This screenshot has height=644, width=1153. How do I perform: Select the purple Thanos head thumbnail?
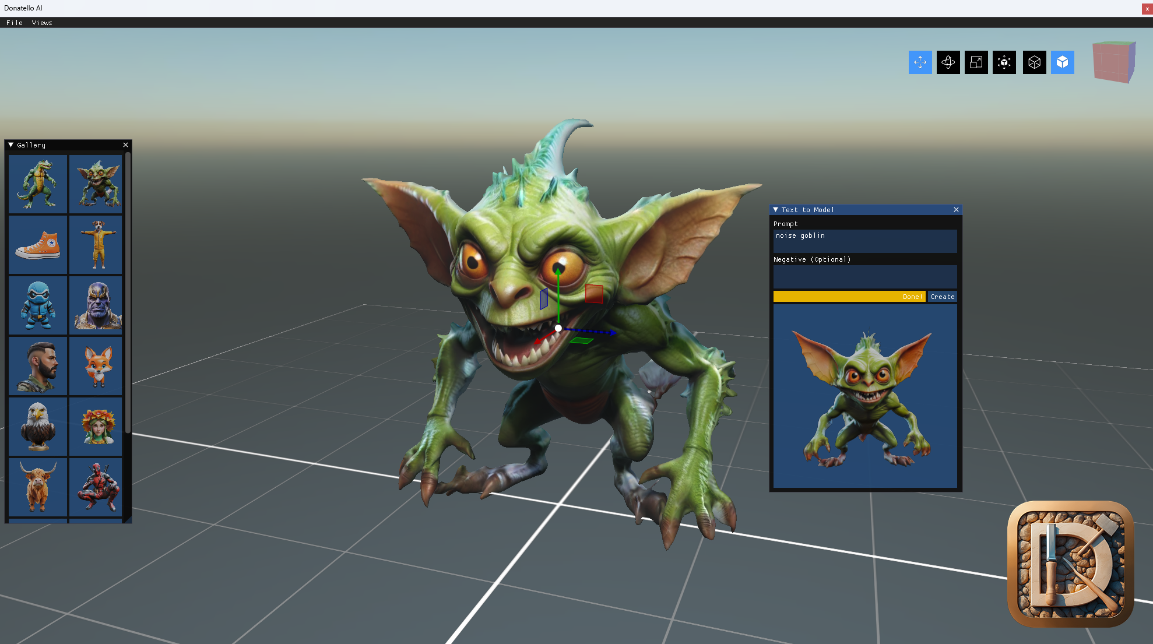coord(96,305)
